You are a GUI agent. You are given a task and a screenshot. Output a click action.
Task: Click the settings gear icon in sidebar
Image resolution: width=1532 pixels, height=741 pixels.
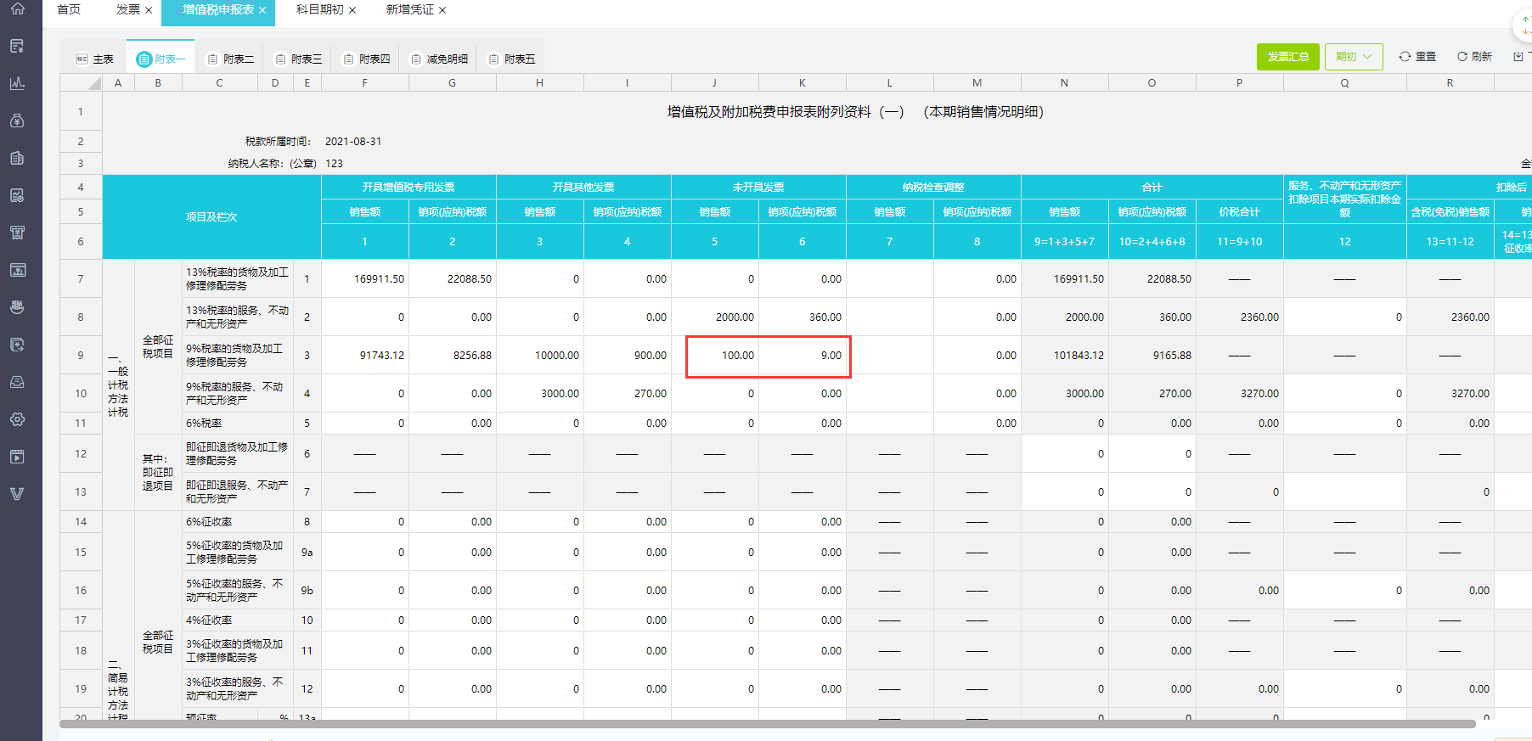tap(17, 419)
